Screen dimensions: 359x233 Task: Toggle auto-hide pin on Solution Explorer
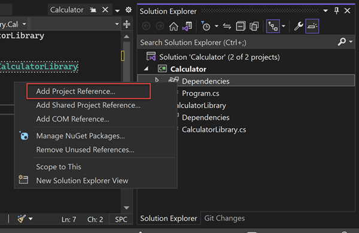pyautogui.click(x=336, y=11)
